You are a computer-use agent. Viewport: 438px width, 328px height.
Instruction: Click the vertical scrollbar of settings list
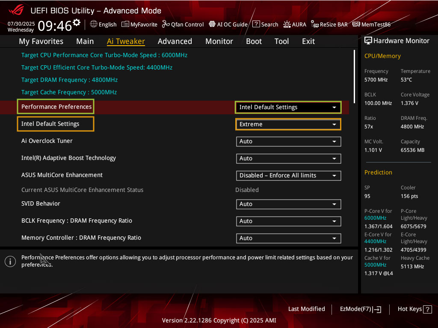[x=354, y=75]
